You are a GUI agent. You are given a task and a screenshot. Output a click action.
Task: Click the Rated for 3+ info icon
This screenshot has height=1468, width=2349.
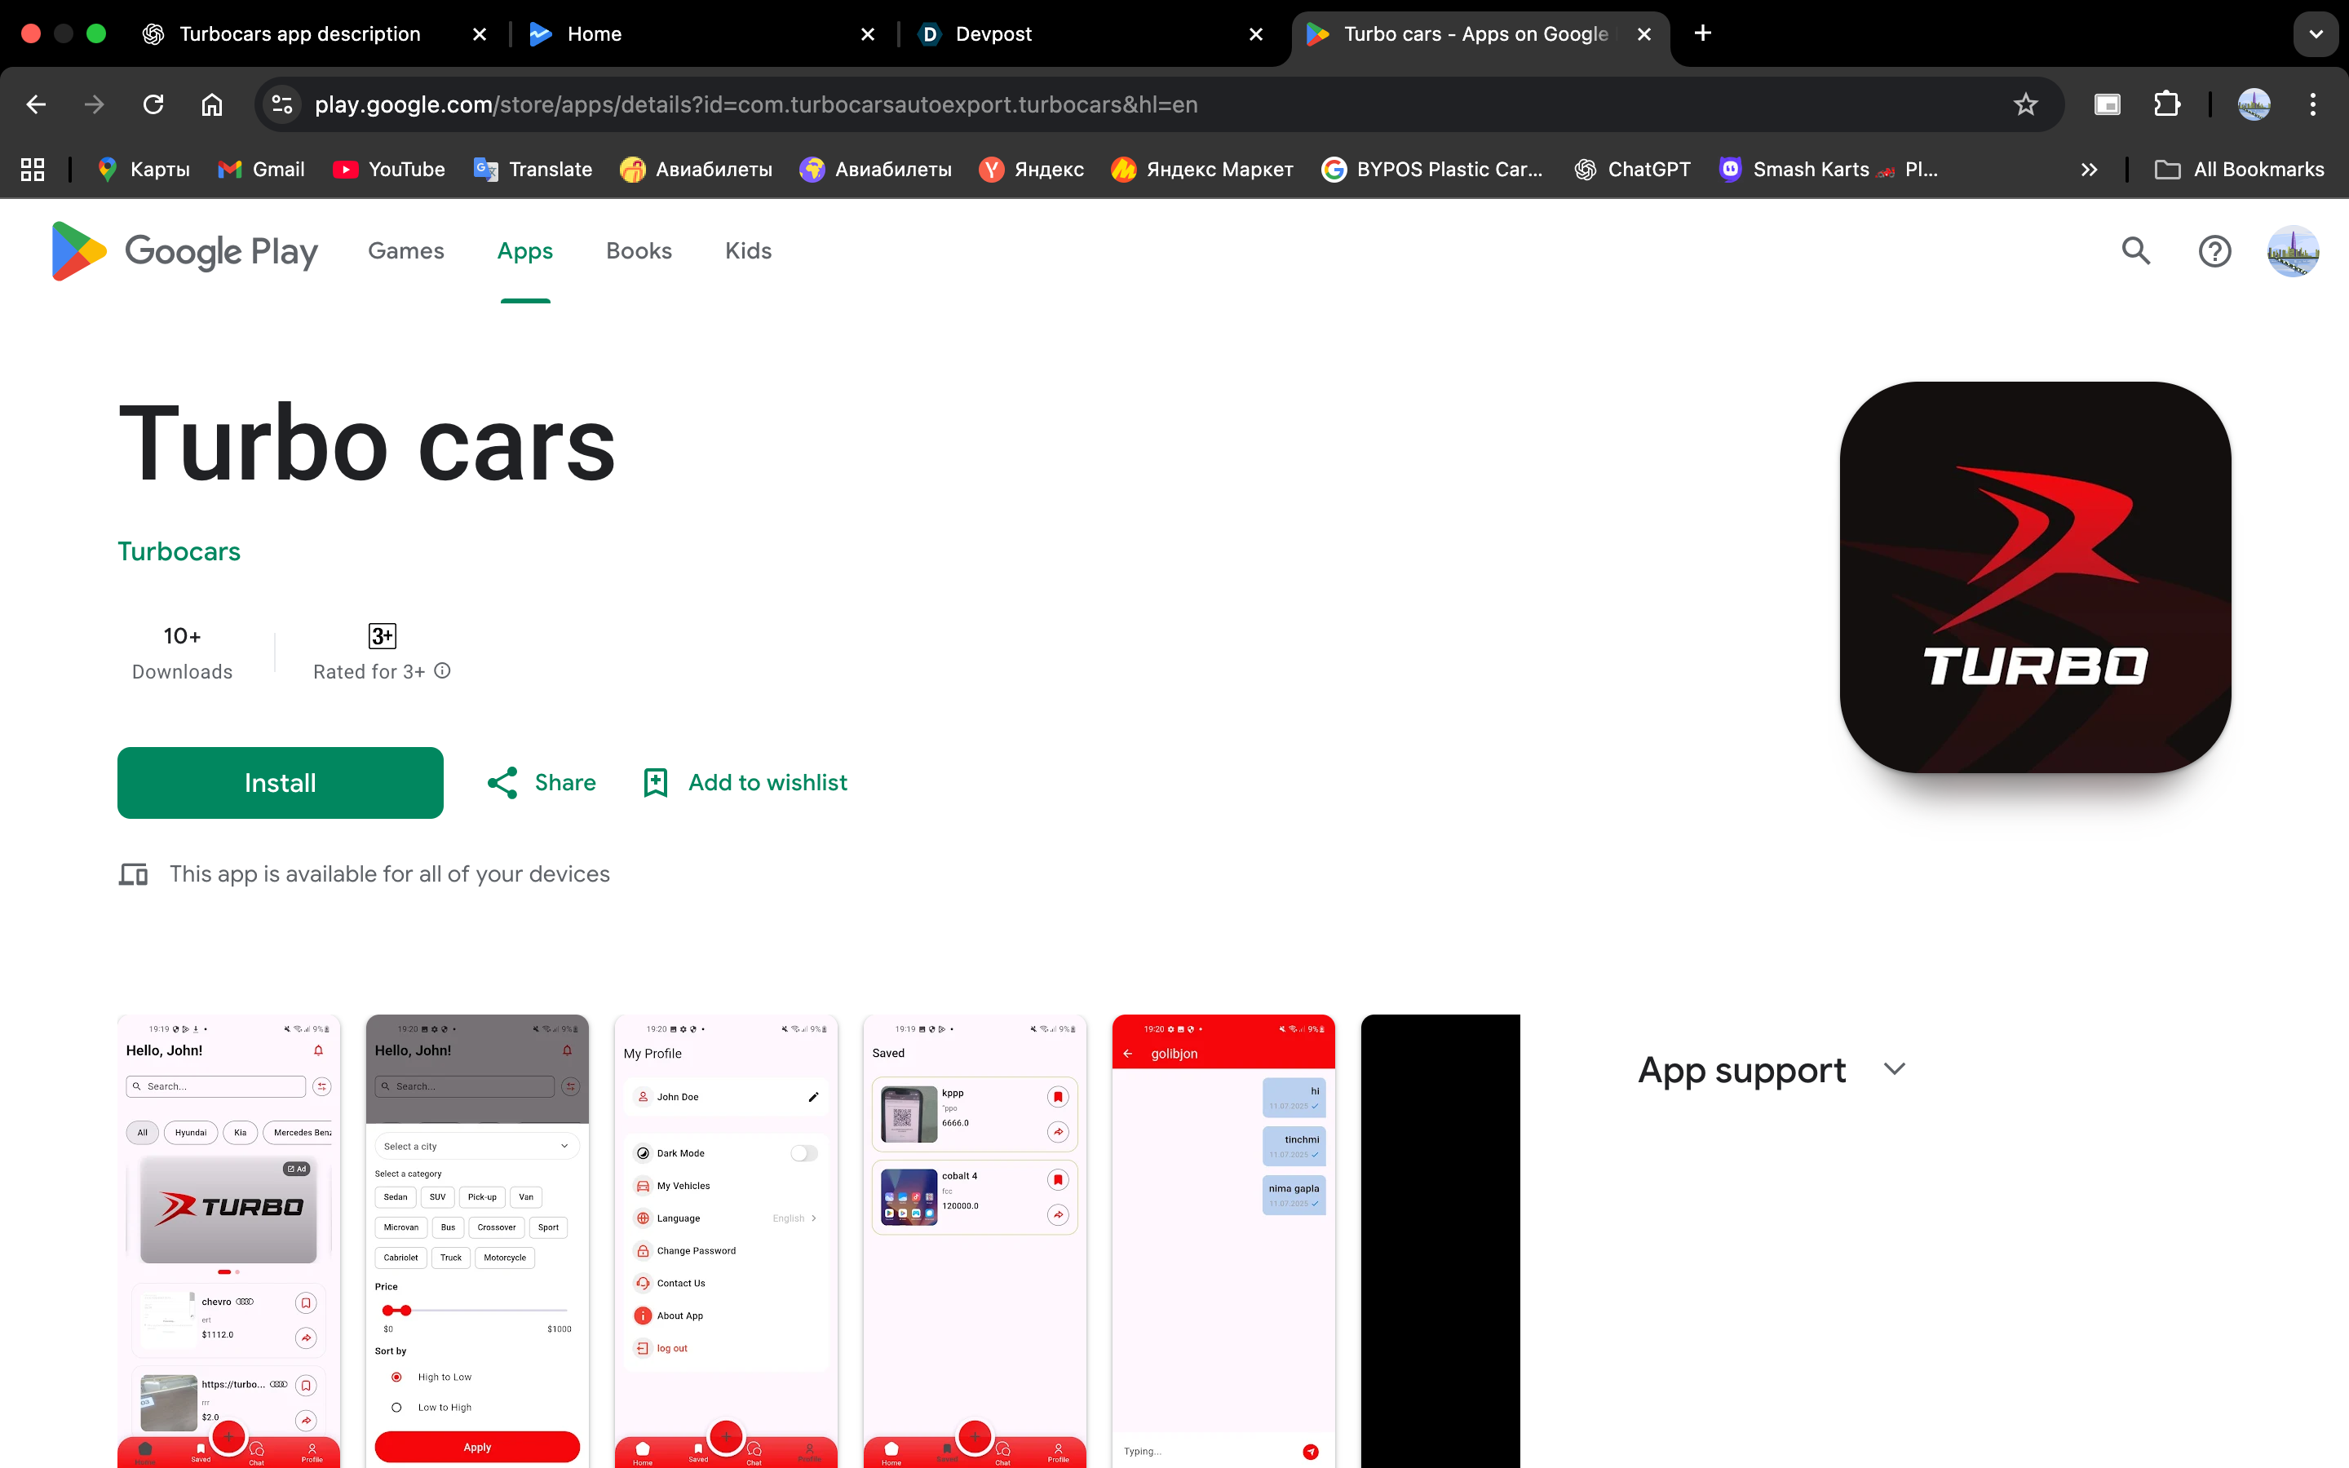443,671
